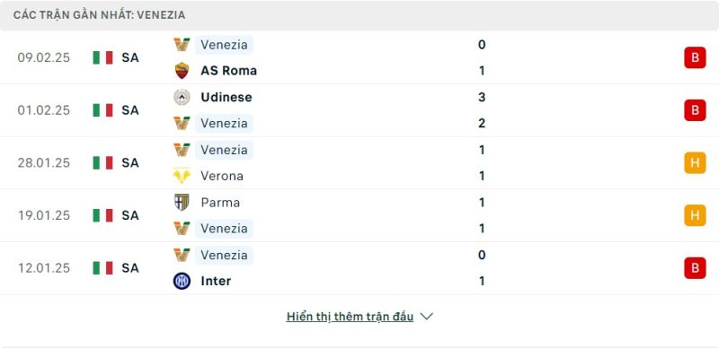Click the red B badge for the Udinese match
719x348 pixels.
point(695,110)
